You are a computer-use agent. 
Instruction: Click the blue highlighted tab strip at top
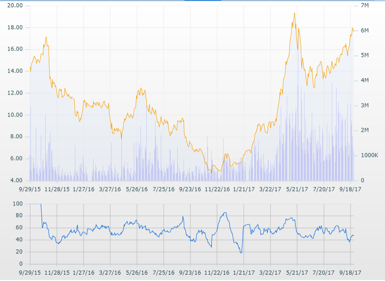[x=202, y=0]
